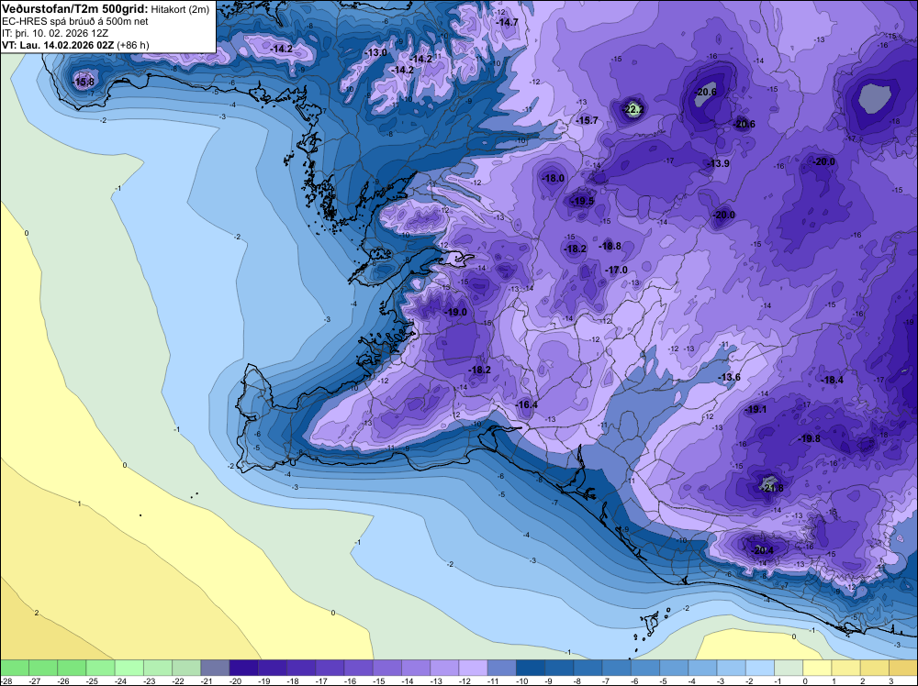Click the 'VT: Lau. 14.02.2026 02Z' valid time text
The width and height of the screenshot is (918, 686).
pos(59,45)
